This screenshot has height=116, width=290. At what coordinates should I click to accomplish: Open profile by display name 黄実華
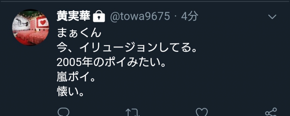click(x=73, y=16)
